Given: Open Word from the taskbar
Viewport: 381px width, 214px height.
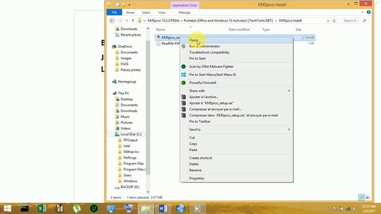Looking at the screenshot, I should tap(163, 209).
